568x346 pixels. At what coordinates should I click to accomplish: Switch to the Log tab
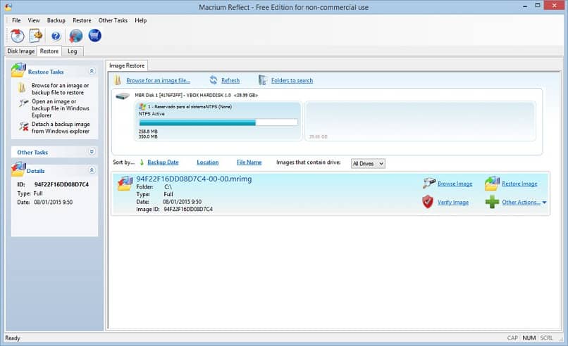[x=73, y=51]
